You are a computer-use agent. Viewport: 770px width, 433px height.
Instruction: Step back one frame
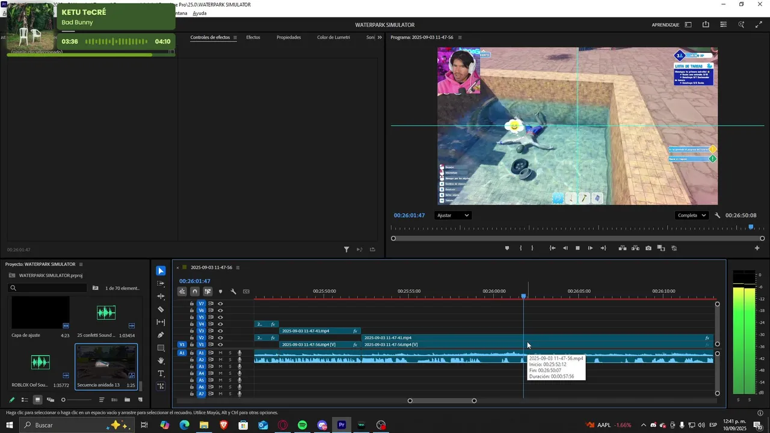[565, 248]
